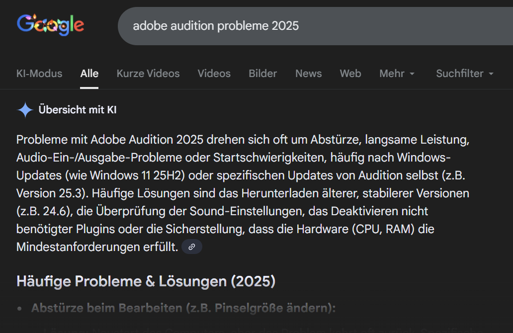Click the Häufige Probleme & Lösungen heading
Viewport: 513px width, 333px height.
tap(146, 281)
